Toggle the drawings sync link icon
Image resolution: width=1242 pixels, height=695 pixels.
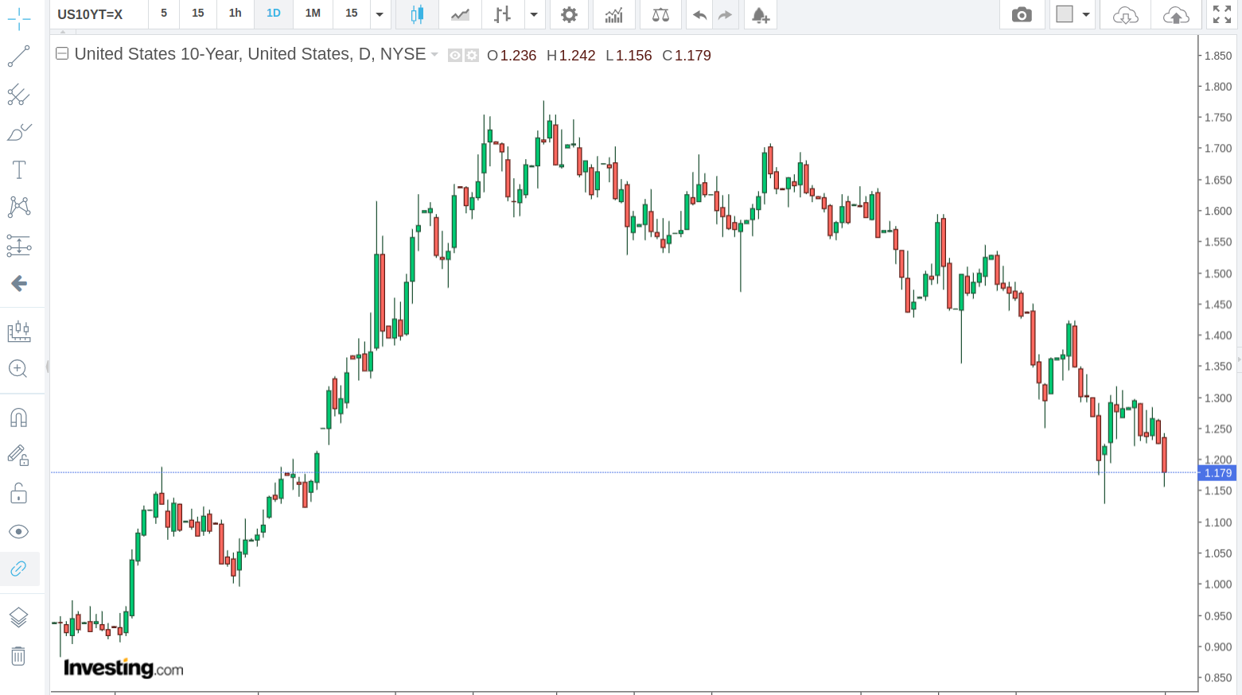(x=19, y=569)
